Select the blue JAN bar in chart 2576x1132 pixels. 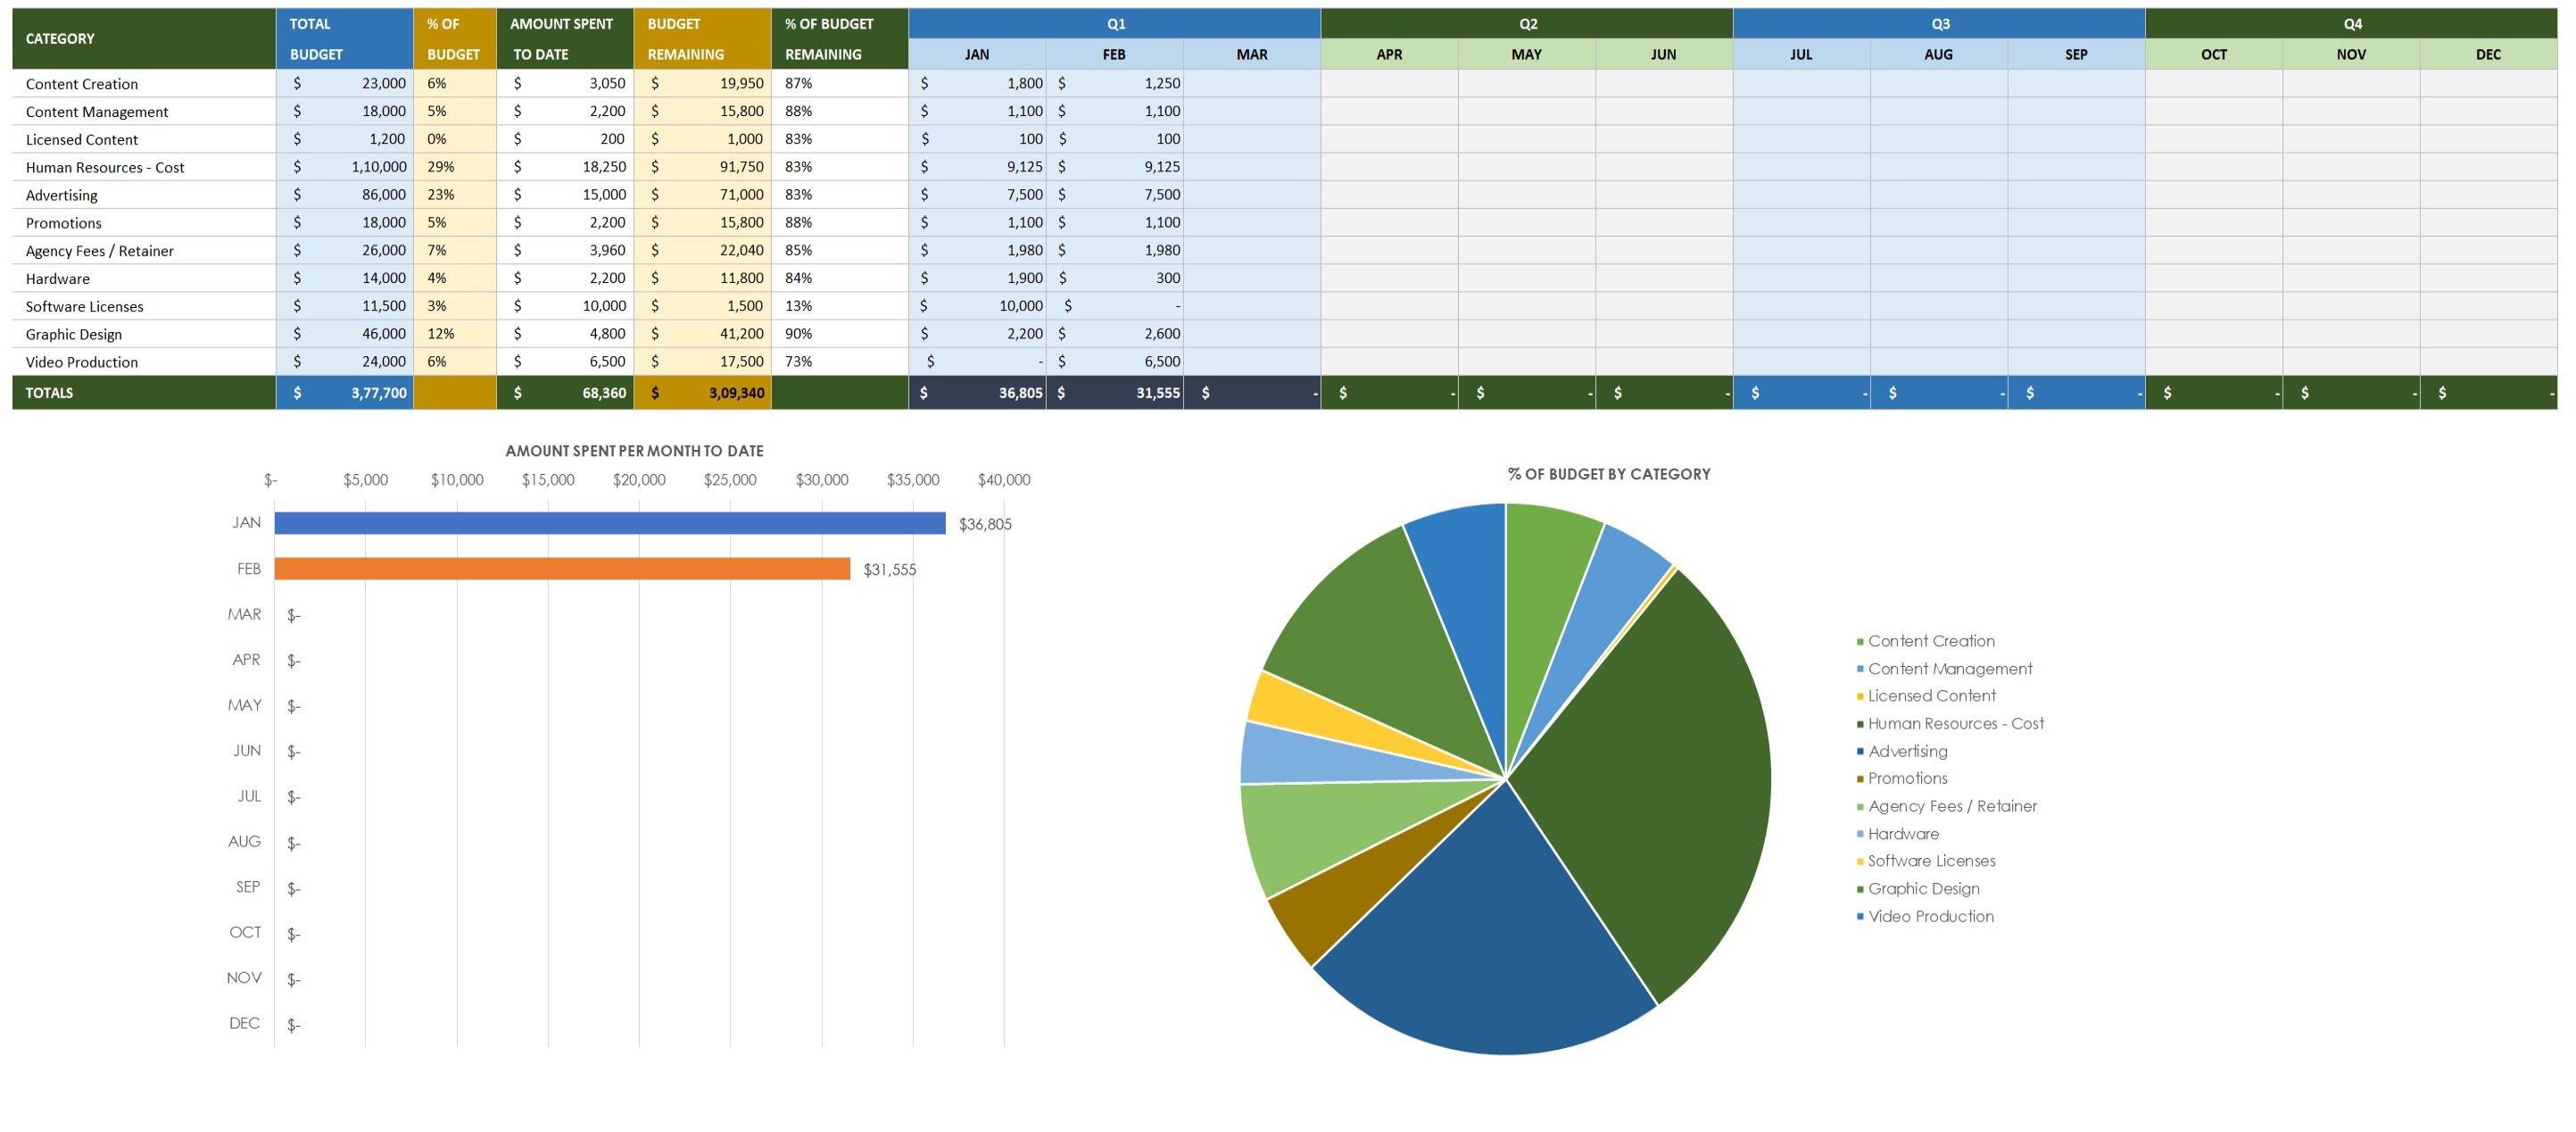coord(609,523)
